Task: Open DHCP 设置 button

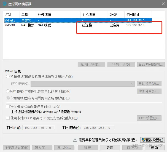Action: tap(149, 118)
